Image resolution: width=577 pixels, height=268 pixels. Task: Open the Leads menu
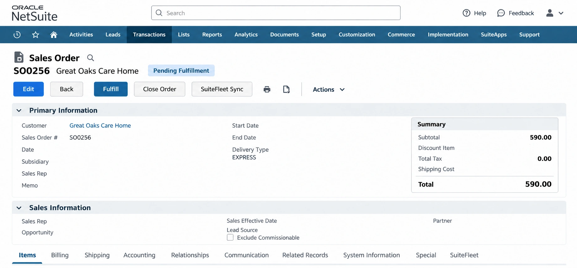tap(113, 35)
